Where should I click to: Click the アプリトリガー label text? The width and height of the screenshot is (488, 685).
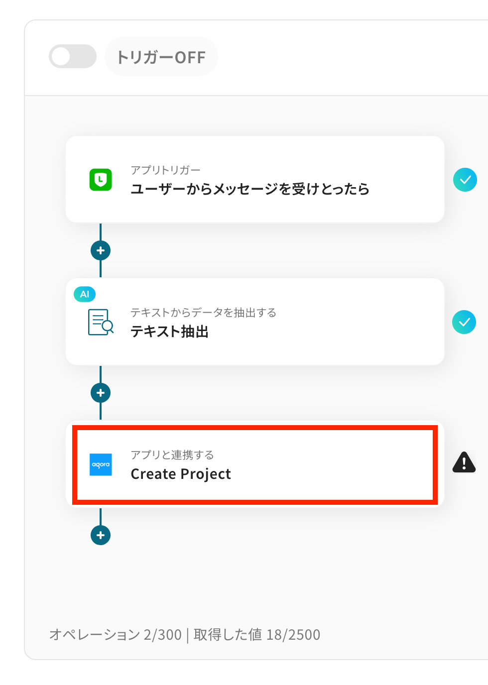tap(165, 170)
